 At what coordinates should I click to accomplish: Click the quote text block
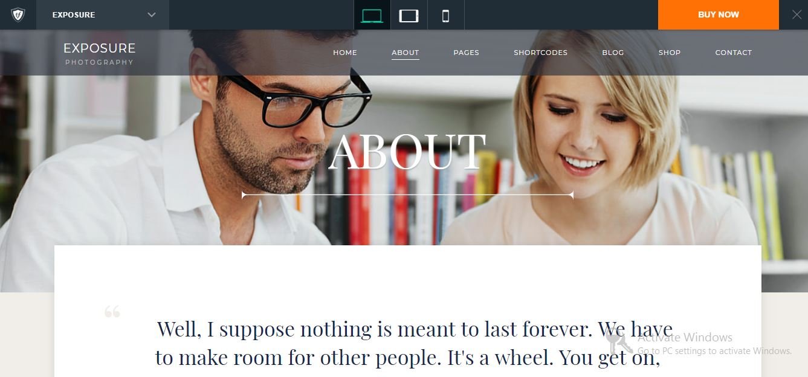tap(414, 343)
